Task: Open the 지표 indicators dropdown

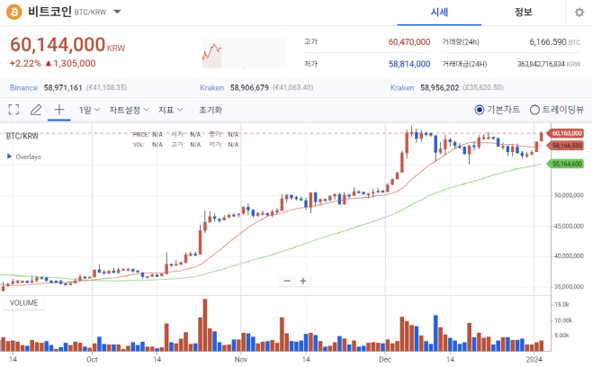Action: click(171, 110)
